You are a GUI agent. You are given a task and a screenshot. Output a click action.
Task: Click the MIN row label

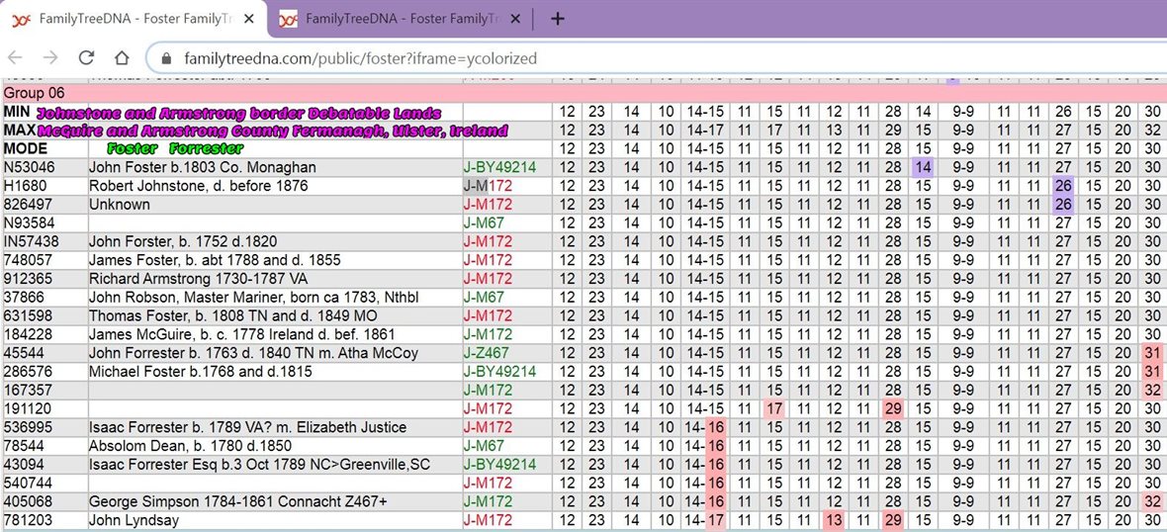15,112
